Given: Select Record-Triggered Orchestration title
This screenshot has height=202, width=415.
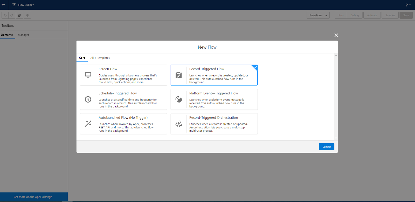Looking at the screenshot, I should click(x=213, y=118).
